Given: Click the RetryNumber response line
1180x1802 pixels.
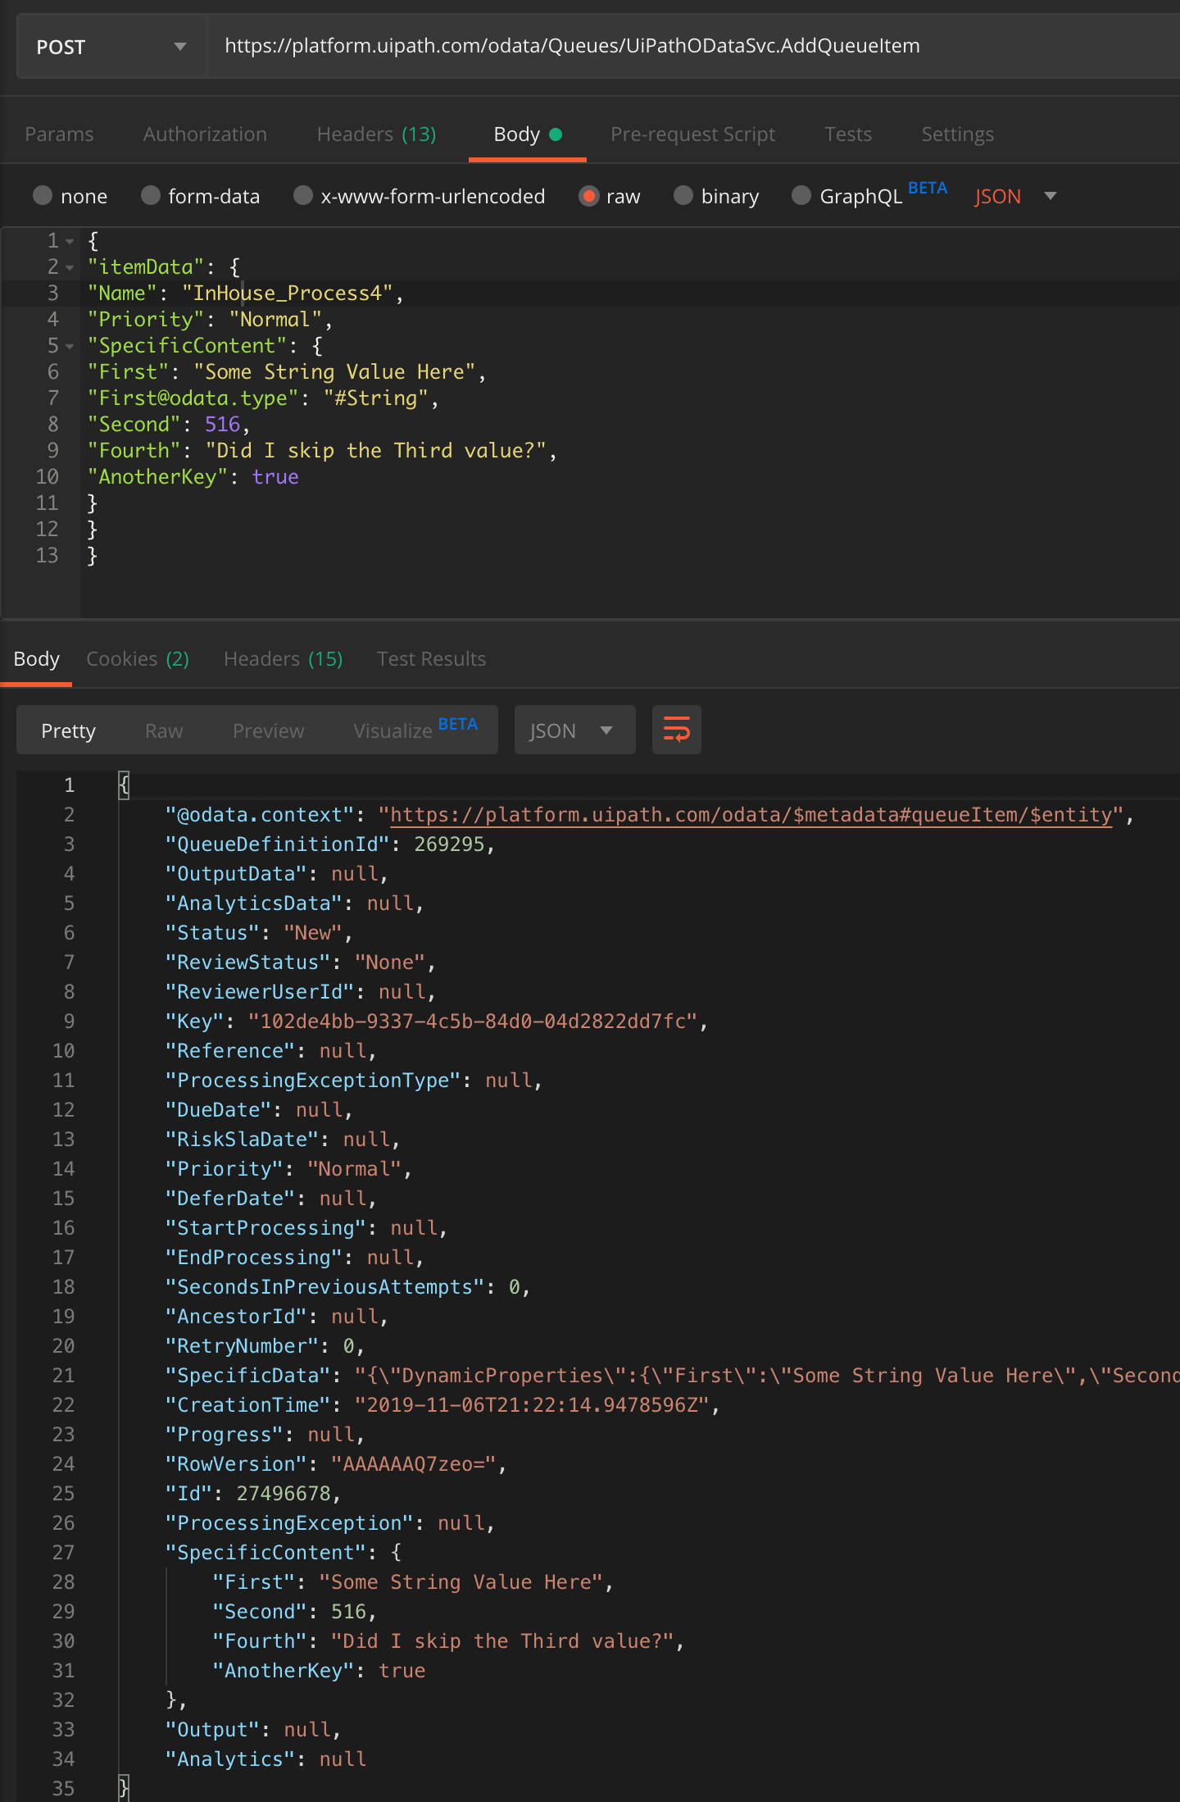Looking at the screenshot, I should [265, 1346].
